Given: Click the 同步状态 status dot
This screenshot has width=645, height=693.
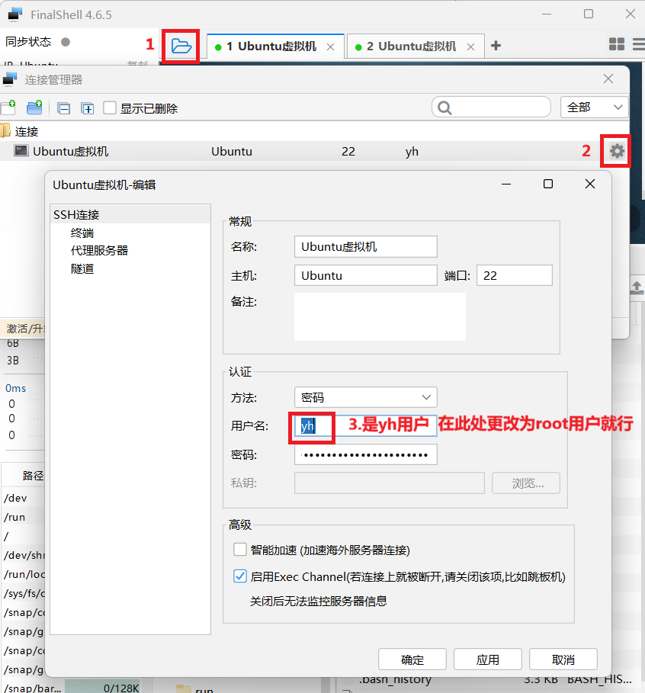Looking at the screenshot, I should [66, 42].
